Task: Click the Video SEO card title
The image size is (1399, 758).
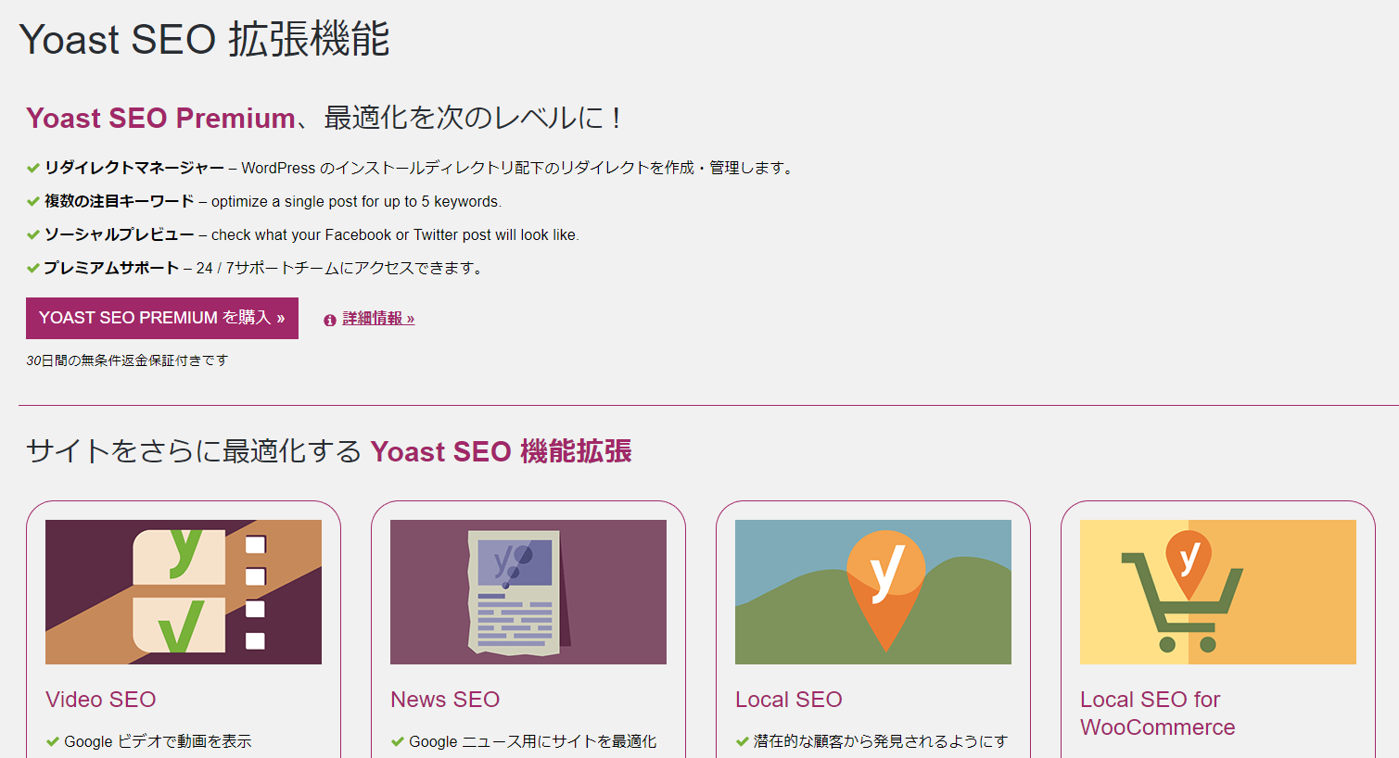Action: pos(101,700)
